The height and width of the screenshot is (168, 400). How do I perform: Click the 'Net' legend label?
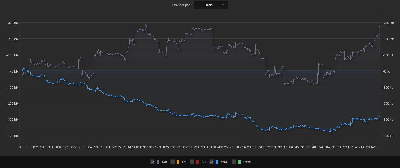pos(164,162)
